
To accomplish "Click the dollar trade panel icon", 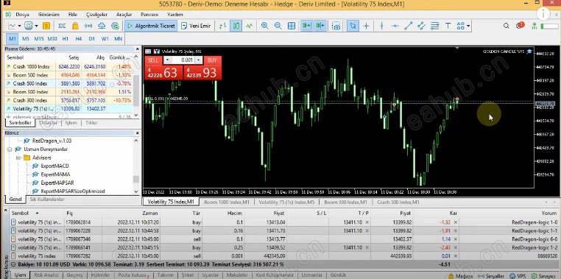I will [46, 26].
